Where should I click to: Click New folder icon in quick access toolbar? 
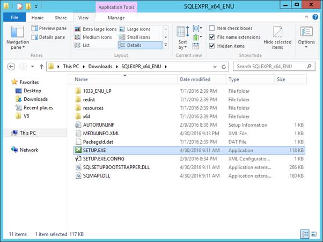click(28, 6)
